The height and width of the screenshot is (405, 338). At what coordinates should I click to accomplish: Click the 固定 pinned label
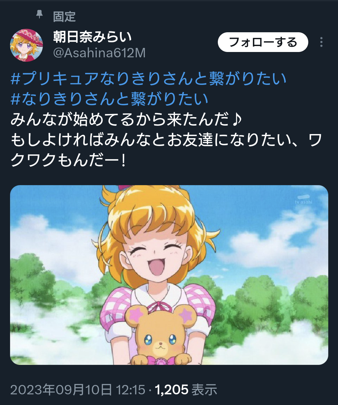64,17
